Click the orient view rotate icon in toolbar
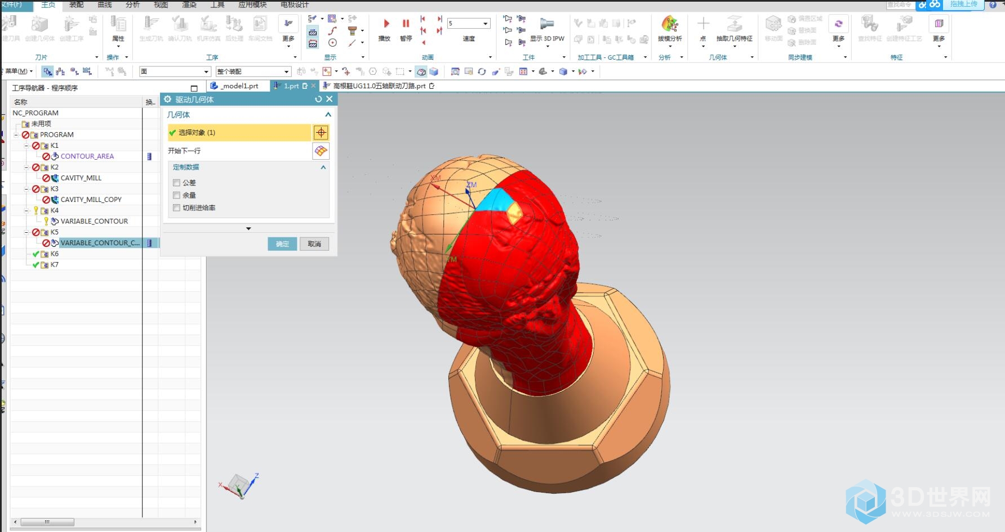The width and height of the screenshot is (1005, 532). pos(482,71)
